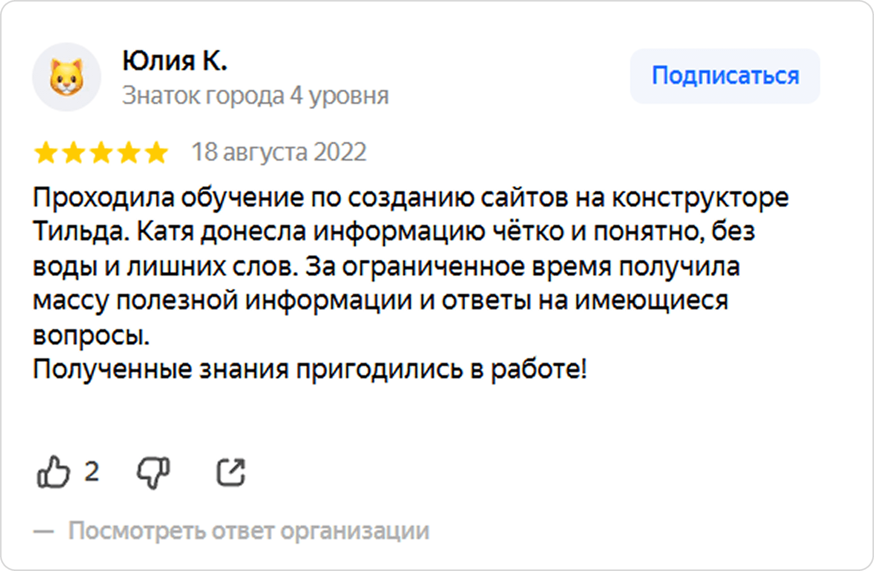Dislike the review with thumbs-down icon

(x=153, y=473)
